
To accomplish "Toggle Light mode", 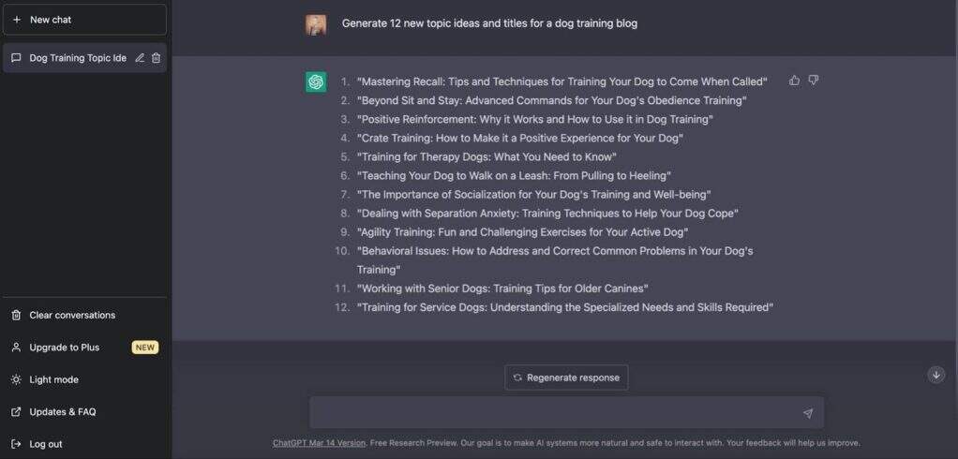I will pos(53,379).
